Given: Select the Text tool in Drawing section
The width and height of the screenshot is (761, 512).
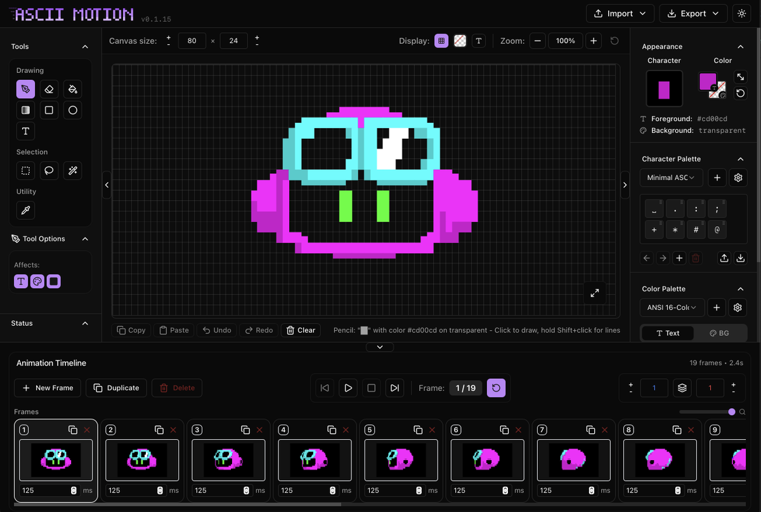Looking at the screenshot, I should coord(25,131).
